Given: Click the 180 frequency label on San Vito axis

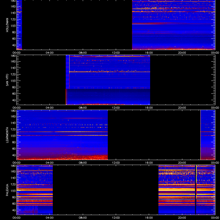Looking at the screenshot, I should click(x=13, y=56).
